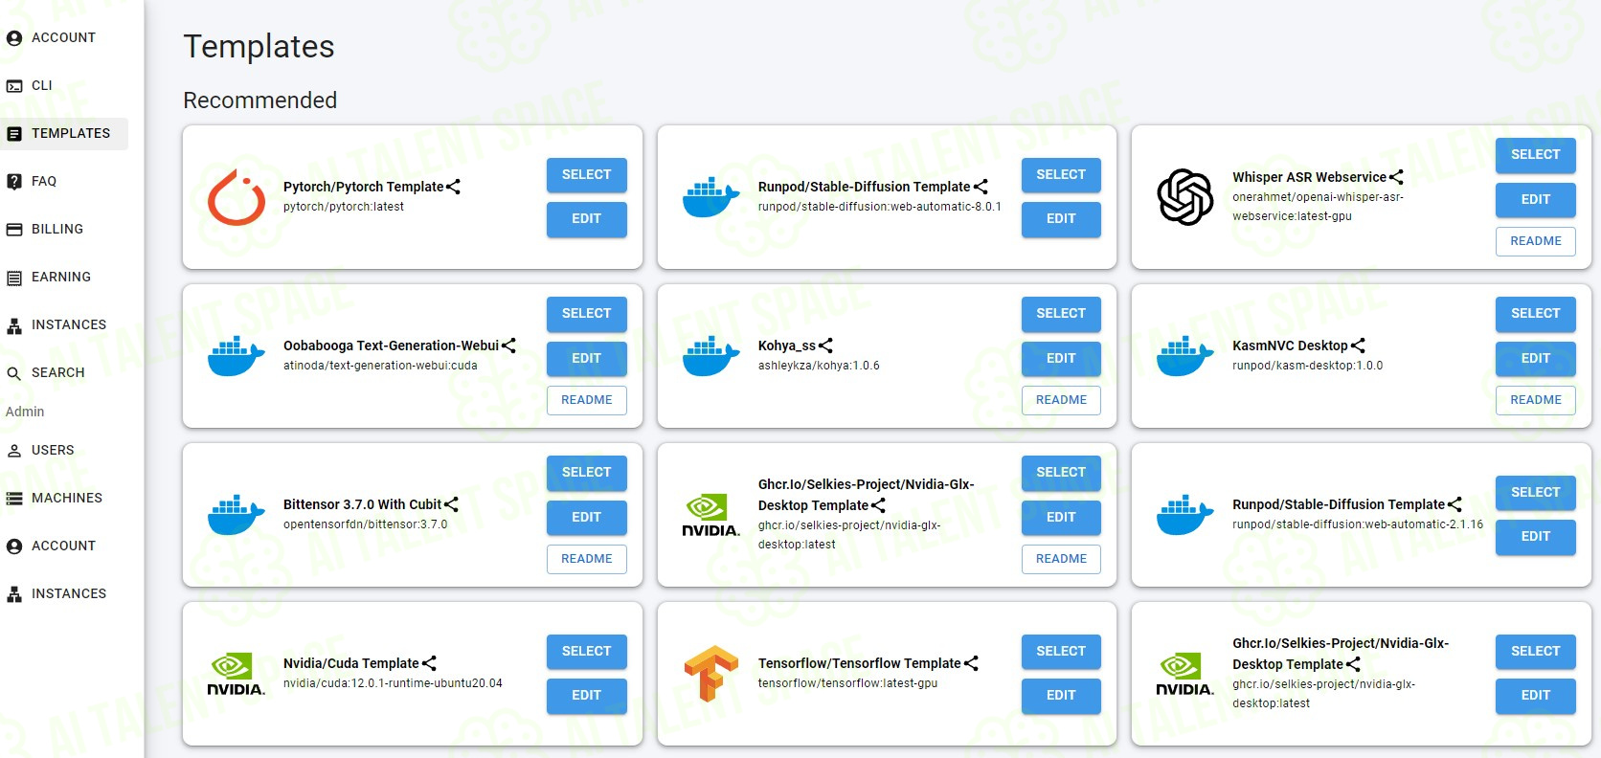Select the Kohya_ss template
This screenshot has width=1601, height=758.
1061,314
